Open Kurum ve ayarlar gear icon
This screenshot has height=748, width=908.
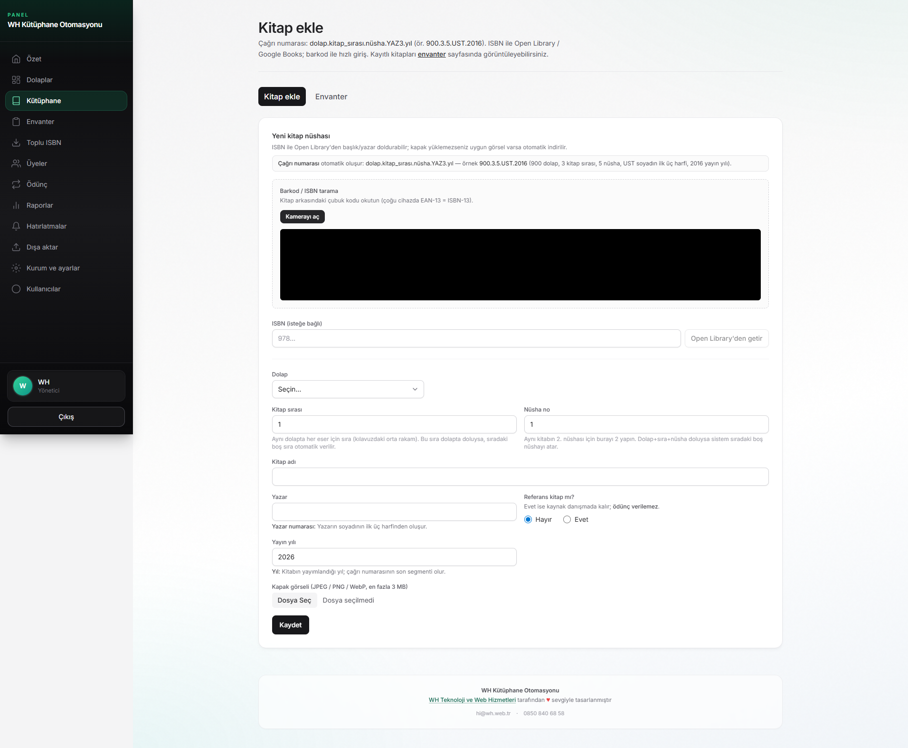[x=16, y=268]
